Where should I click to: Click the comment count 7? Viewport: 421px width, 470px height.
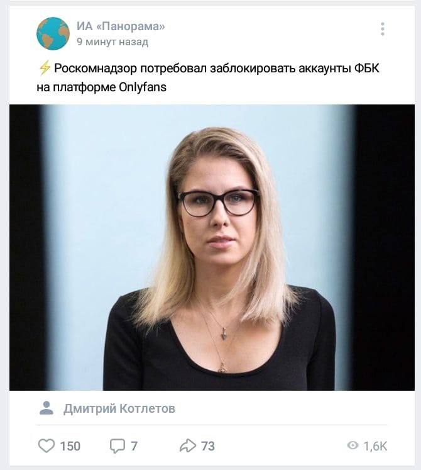point(134,446)
